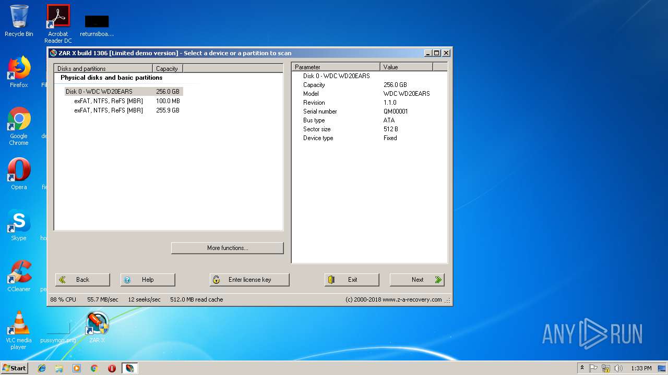Screen dimensions: 668x375
Task: Click the Back button
Action: click(82, 280)
